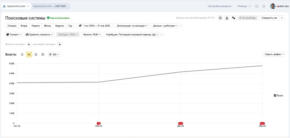The height and width of the screenshot is (138, 290).
Task: Select the Квартал period tab
Action: pyautogui.click(x=59, y=26)
